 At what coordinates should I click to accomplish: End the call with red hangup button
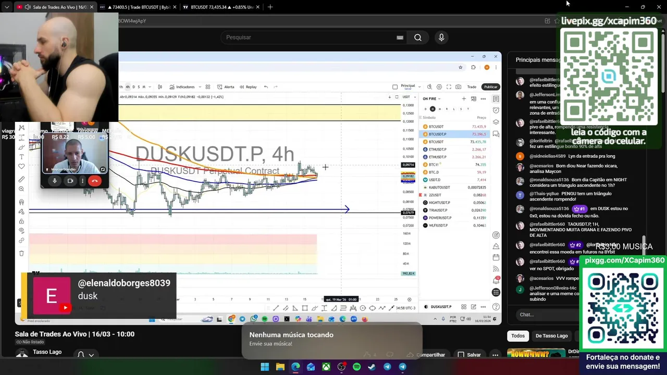tap(94, 181)
